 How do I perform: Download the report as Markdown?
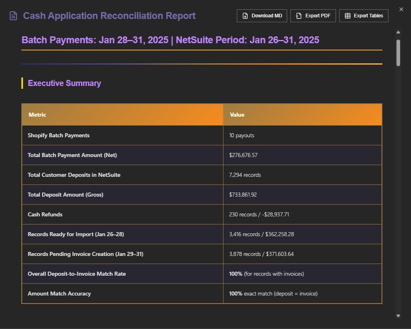(261, 15)
